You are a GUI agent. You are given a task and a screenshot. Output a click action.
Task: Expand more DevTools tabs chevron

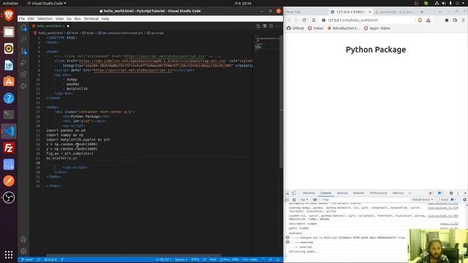point(409,193)
